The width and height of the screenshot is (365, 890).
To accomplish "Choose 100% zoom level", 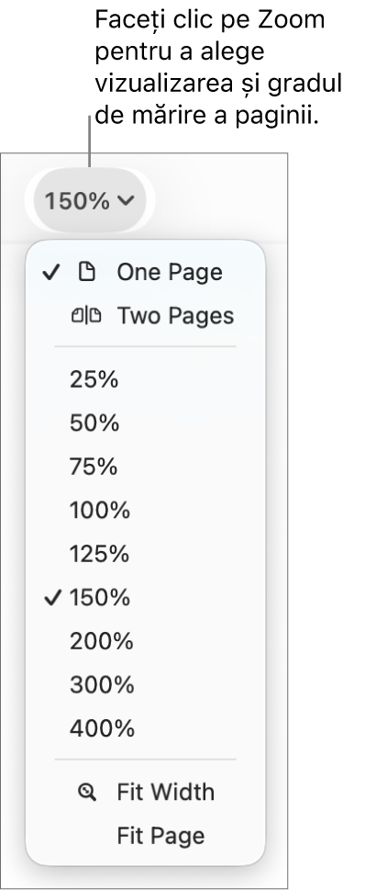I will tap(145, 511).
